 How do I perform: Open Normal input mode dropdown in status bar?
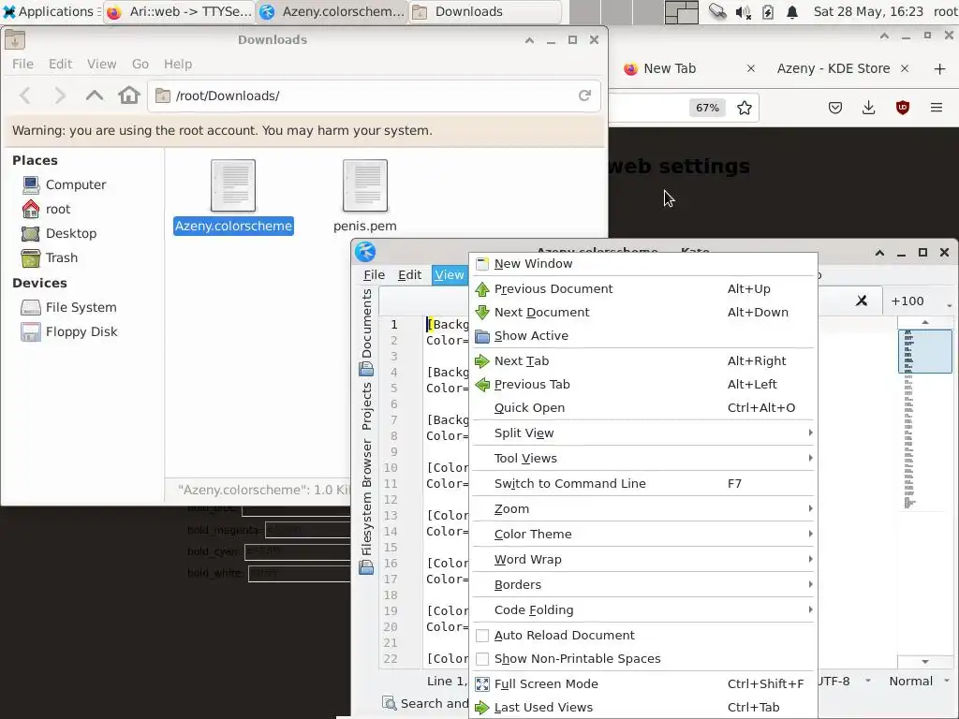coord(919,682)
